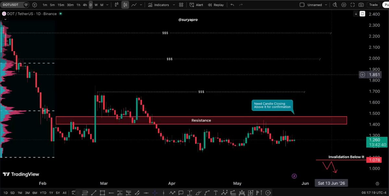Image resolution: width=389 pixels, height=196 pixels.
Task: Expand the favorite indicators chevron
Action: coord(174,5)
